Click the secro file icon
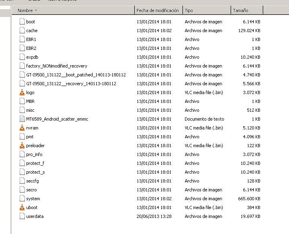Screen dimensions: 289x234 tap(22, 190)
